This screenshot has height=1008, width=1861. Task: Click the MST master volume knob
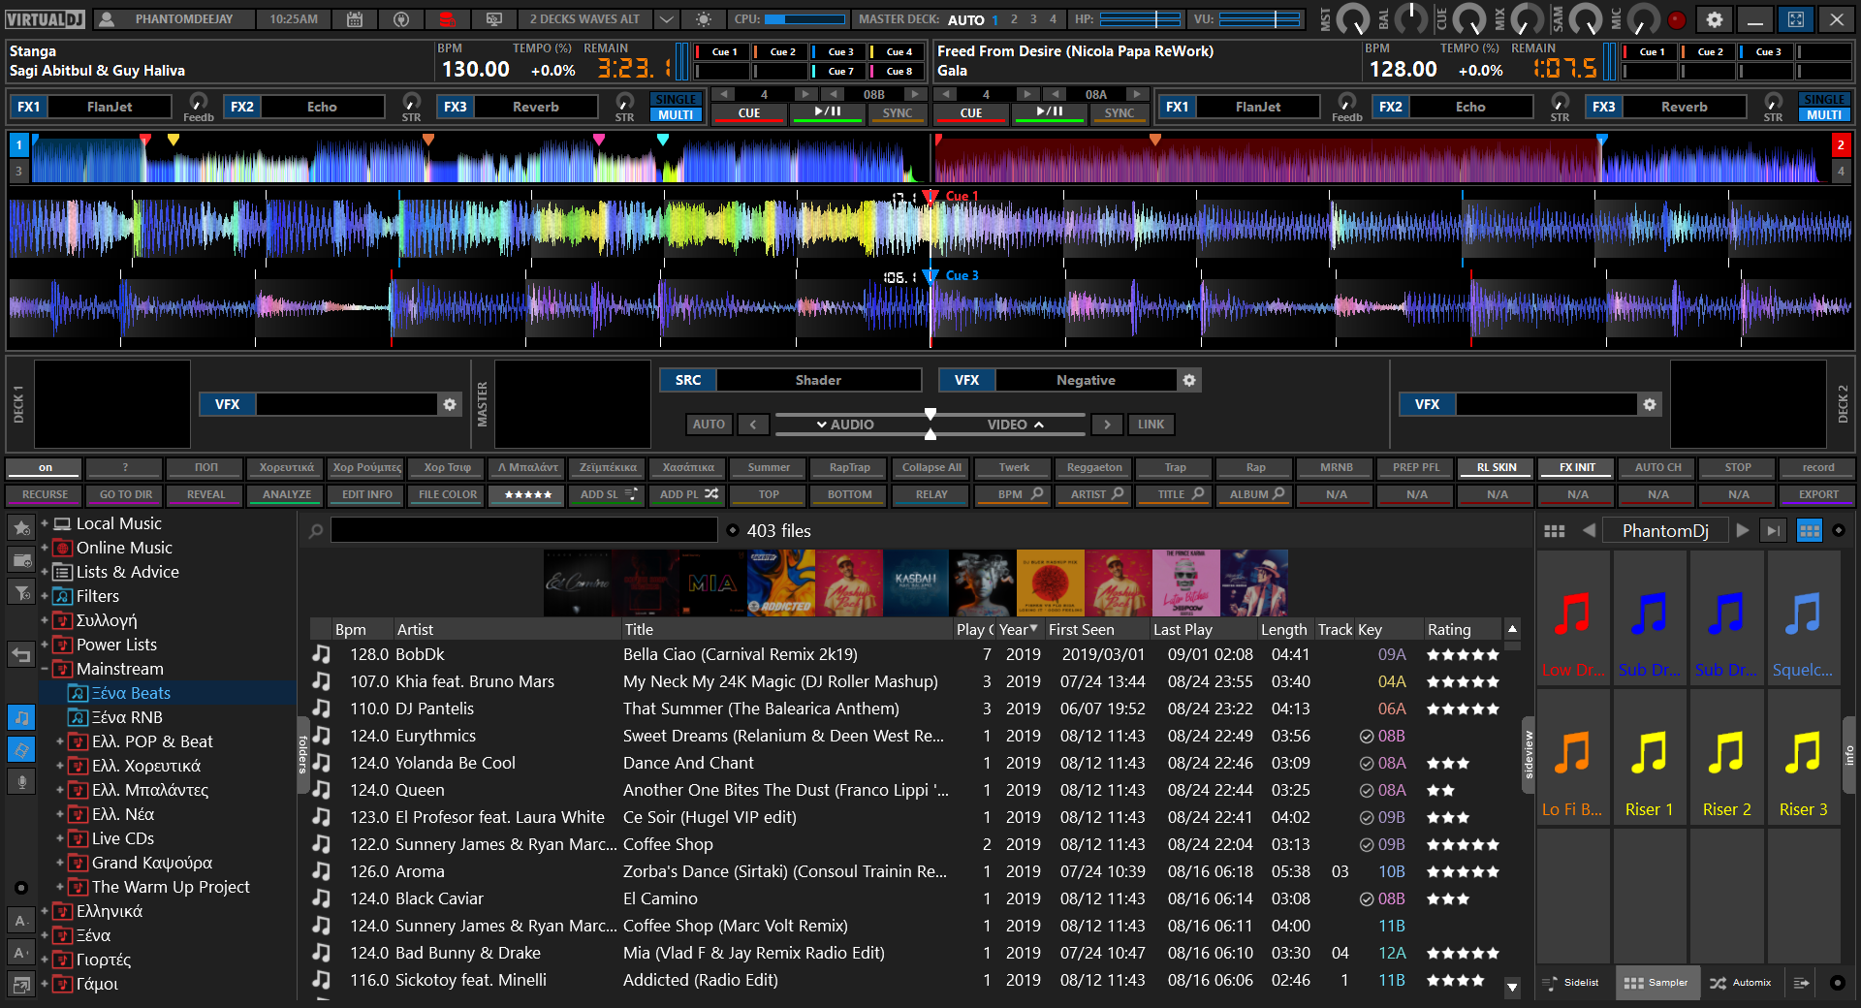[1352, 19]
